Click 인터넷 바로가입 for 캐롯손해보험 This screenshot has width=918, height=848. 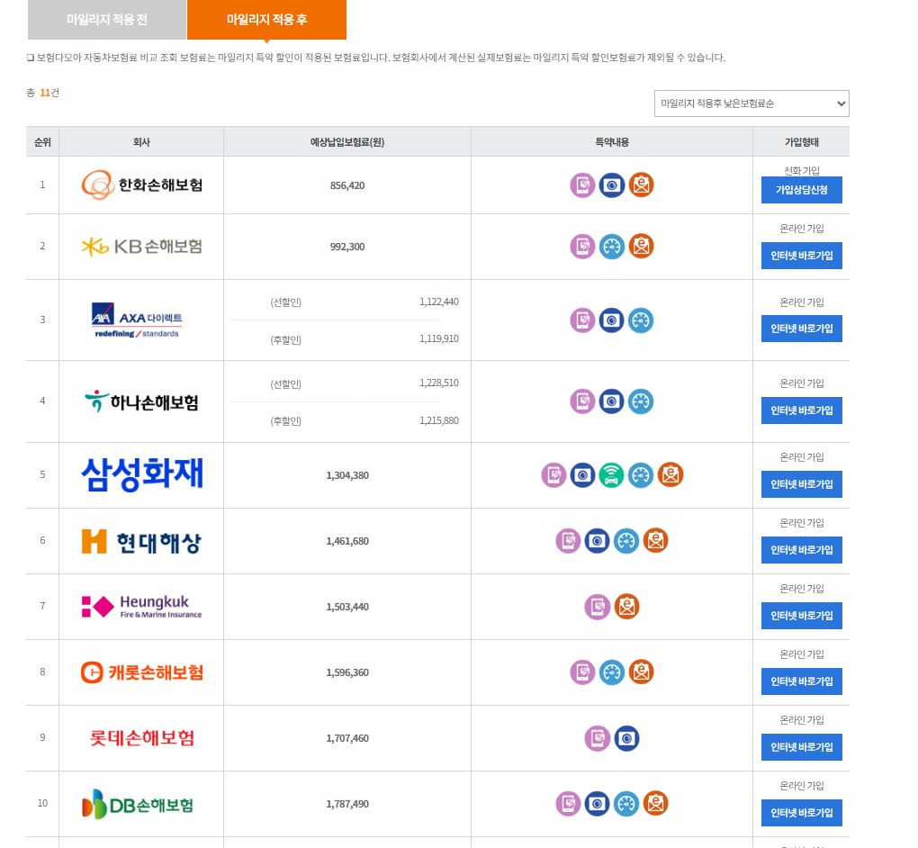(x=802, y=681)
